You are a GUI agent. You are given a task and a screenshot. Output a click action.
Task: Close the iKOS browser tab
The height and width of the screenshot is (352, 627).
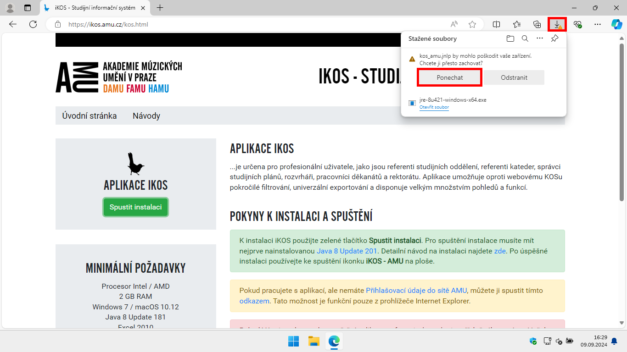[144, 8]
